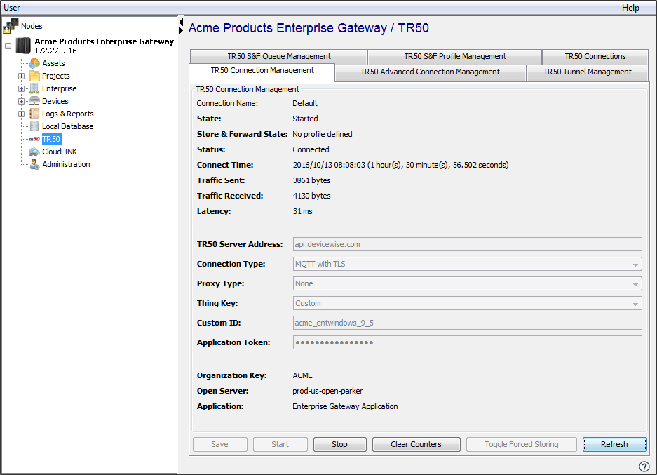Click the gateway server node icon

click(x=23, y=46)
